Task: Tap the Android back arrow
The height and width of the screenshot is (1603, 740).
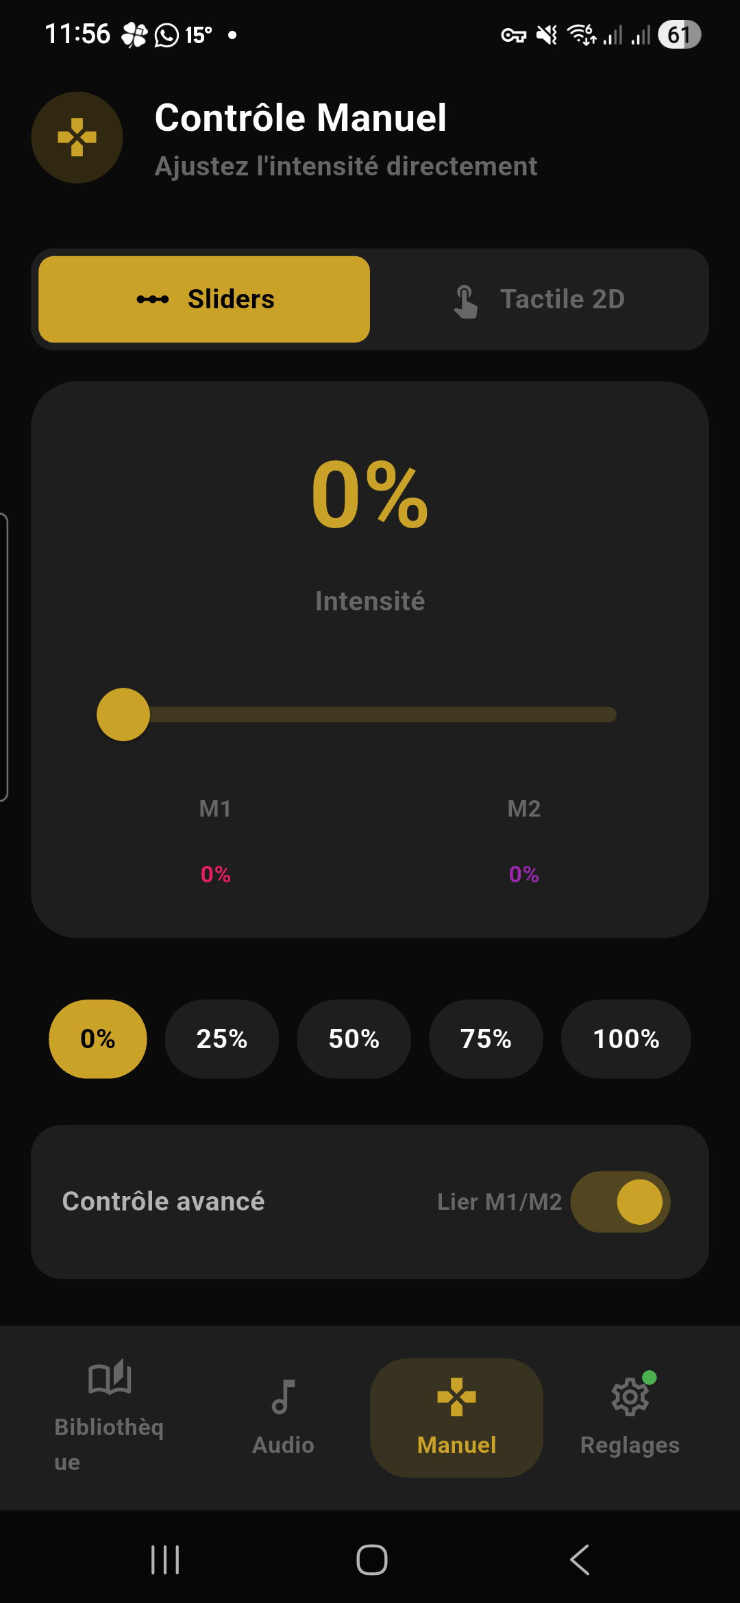Action: pyautogui.click(x=579, y=1560)
